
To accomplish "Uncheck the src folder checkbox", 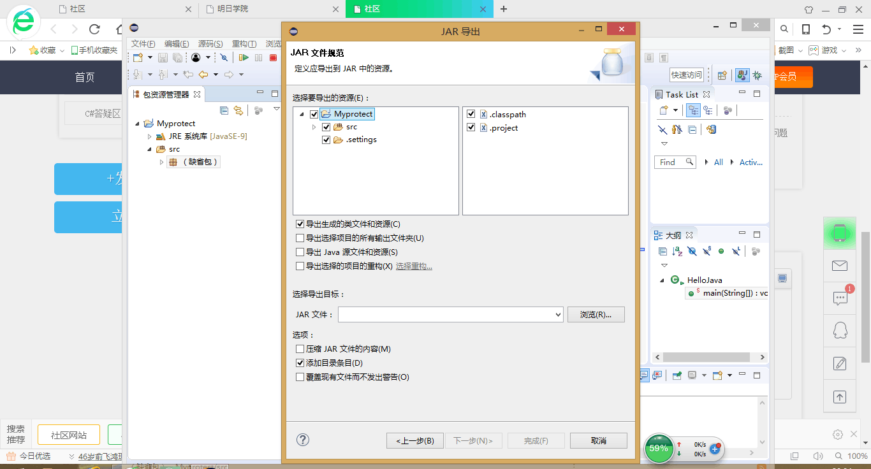I will tap(326, 127).
